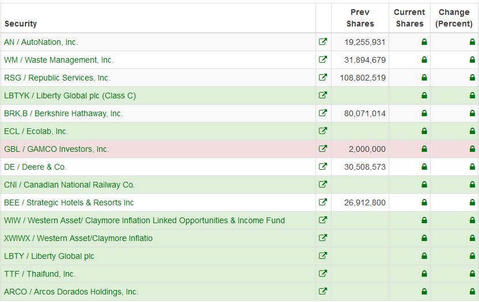Click the Deere & Co. external link icon
The height and width of the screenshot is (302, 479).
coord(323,167)
